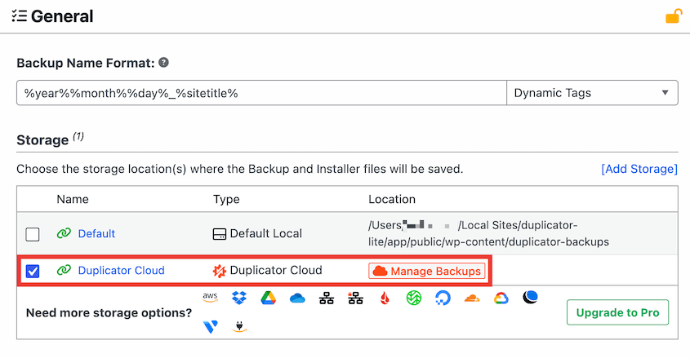Click the OneDrive cloud storage icon

[297, 298]
